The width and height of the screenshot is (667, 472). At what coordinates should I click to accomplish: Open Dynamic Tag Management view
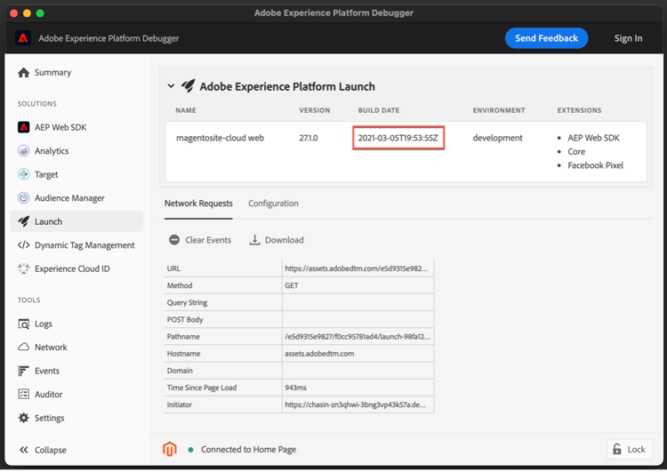pyautogui.click(x=84, y=245)
